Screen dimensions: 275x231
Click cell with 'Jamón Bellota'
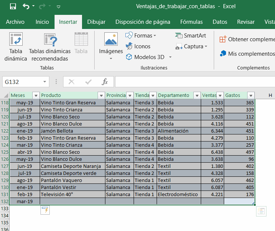point(72,131)
